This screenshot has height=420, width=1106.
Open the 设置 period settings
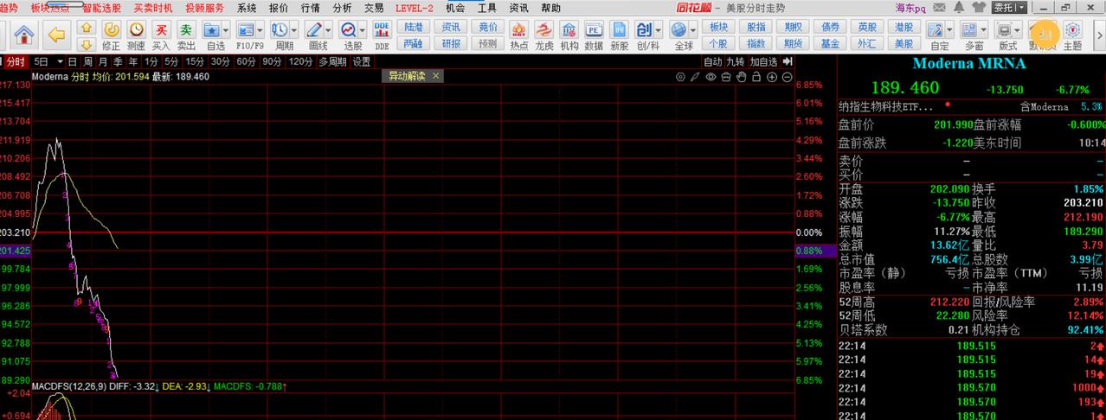361,62
